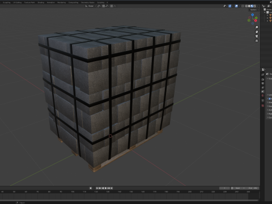Open the Animation workspace tab
Viewport: 272px width, 204px height.
[x=50, y=2]
